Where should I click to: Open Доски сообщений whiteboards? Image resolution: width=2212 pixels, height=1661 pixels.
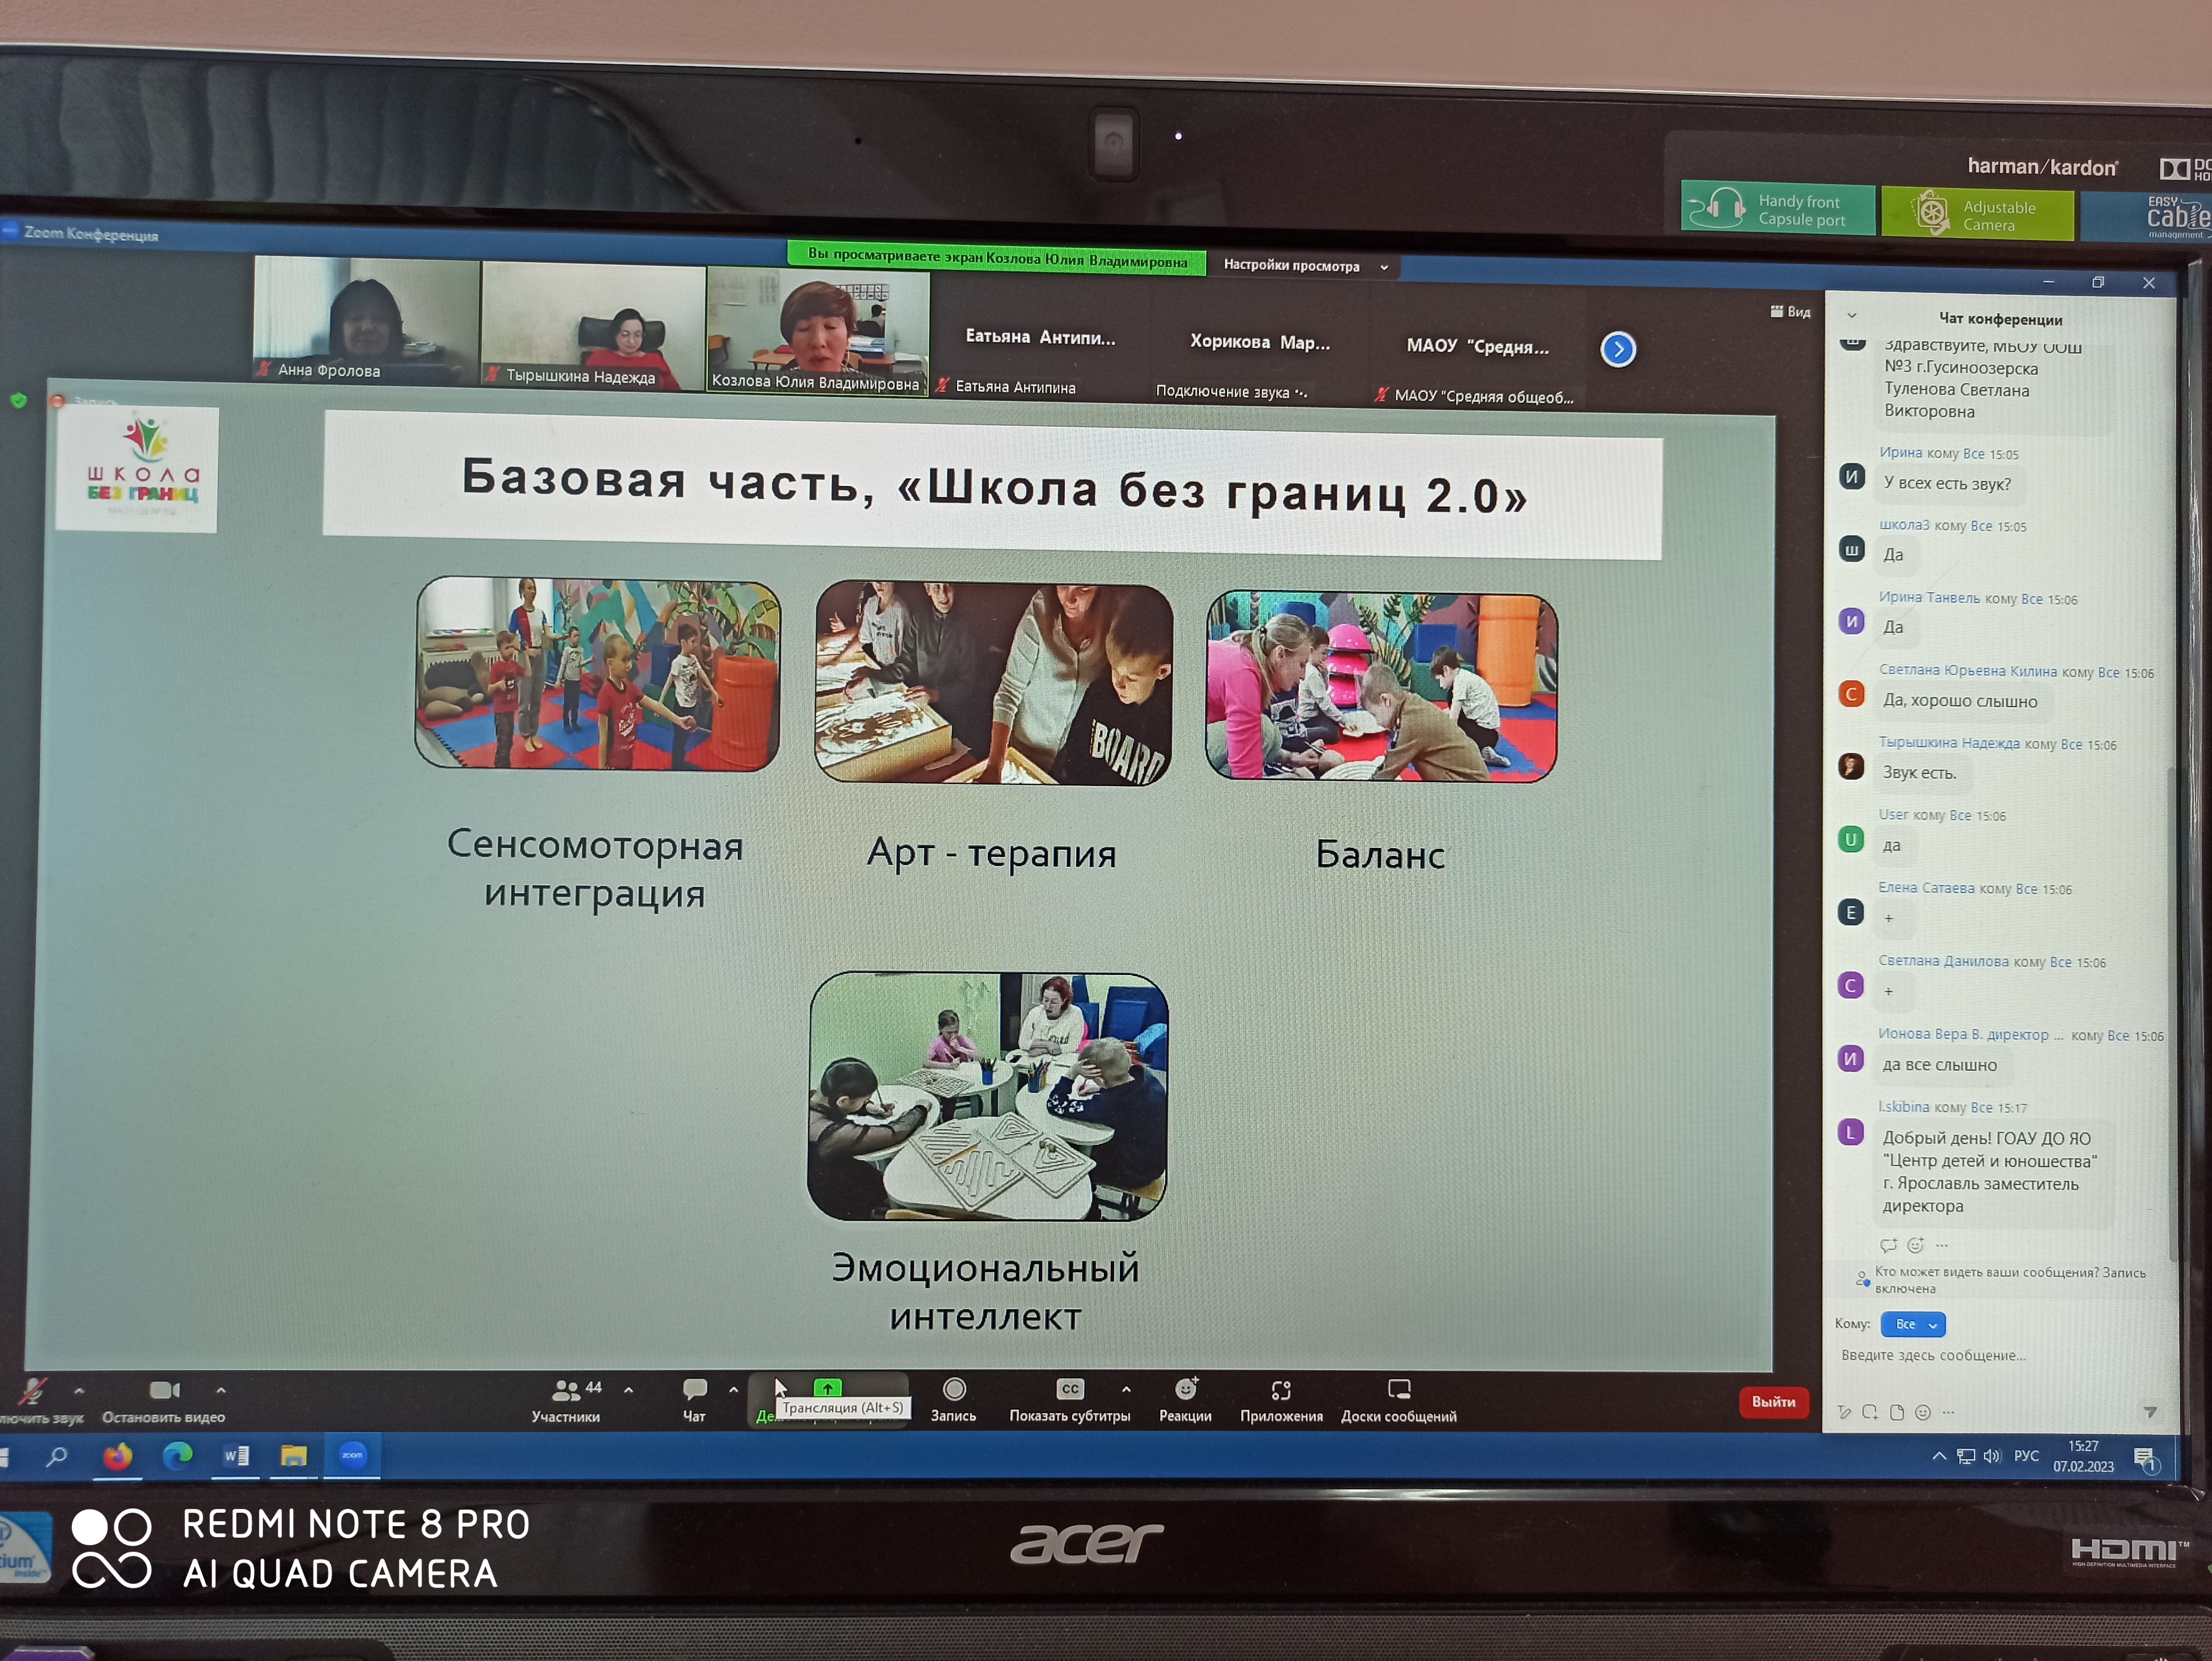coord(1399,1401)
